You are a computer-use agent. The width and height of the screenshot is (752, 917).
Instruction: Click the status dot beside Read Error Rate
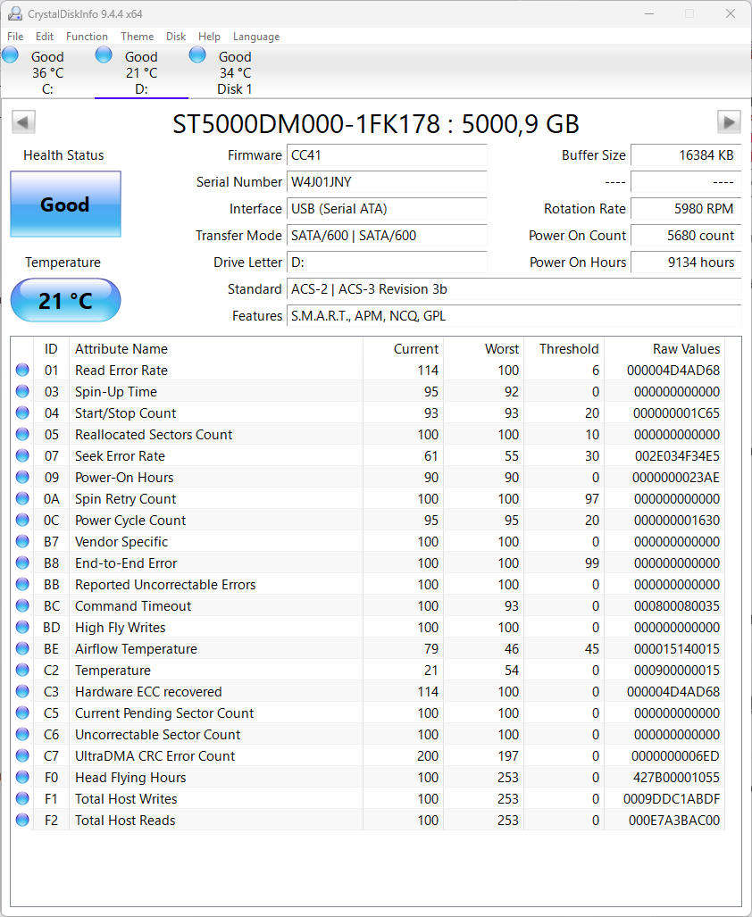[x=21, y=371]
